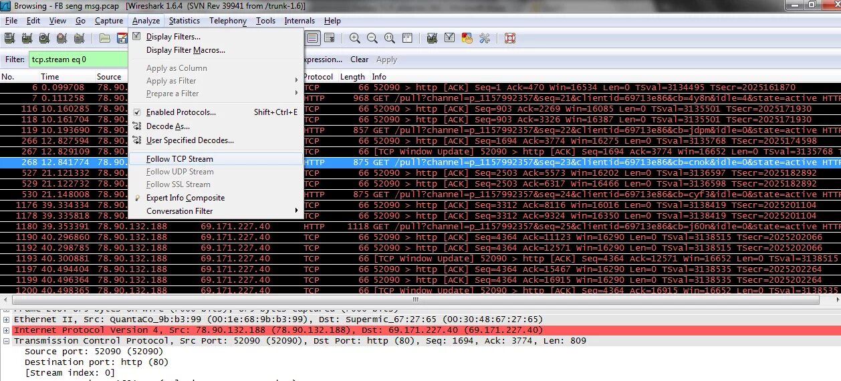Click the Wireshark title bar icon
The width and height of the screenshot is (841, 381).
point(6,5)
